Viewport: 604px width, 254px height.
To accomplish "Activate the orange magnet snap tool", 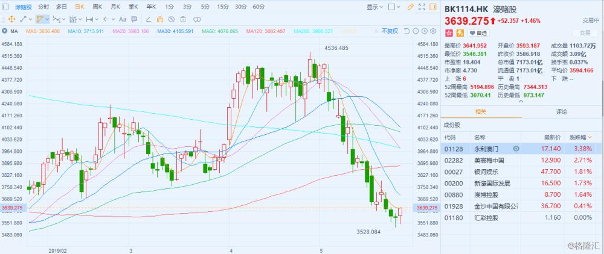I will (160, 19).
